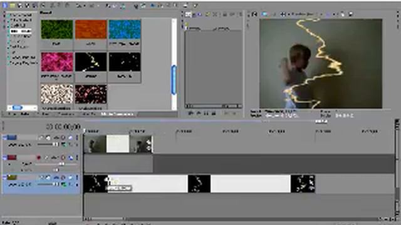Image resolution: width=401 pixels, height=225 pixels.
Task: Mute the red audio track
Action: pyautogui.click(x=63, y=157)
